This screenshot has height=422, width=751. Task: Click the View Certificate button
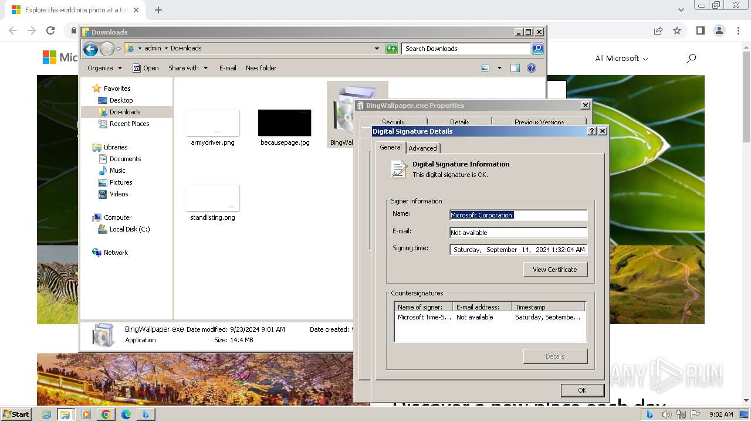click(555, 270)
